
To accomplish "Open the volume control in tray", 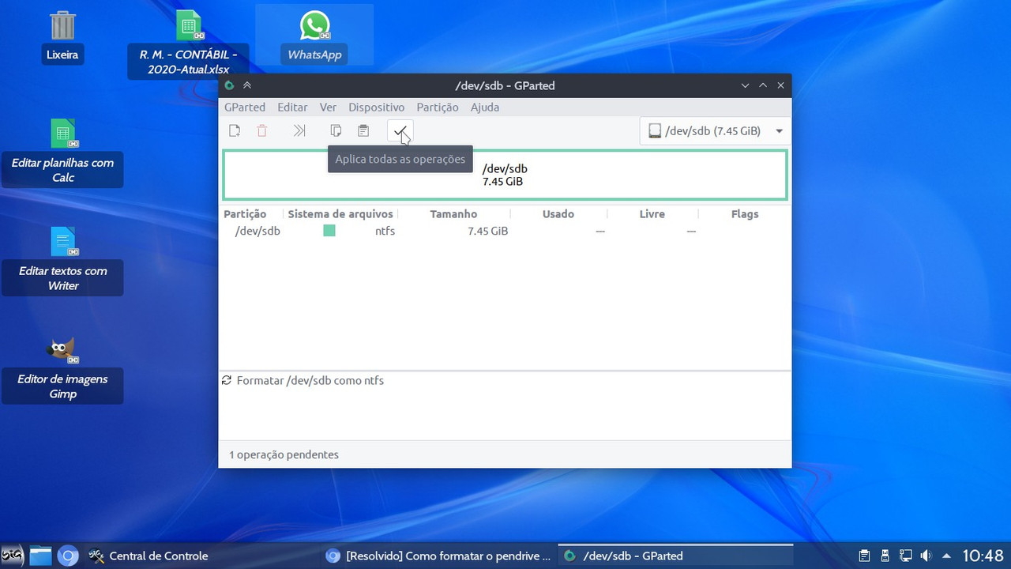I will (x=926, y=556).
